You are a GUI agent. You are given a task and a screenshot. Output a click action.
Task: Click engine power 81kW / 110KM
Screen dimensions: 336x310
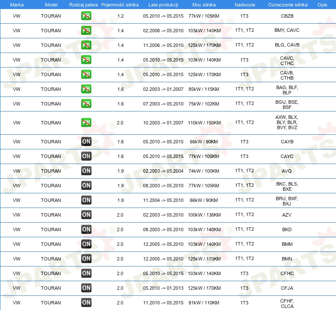[204, 303]
